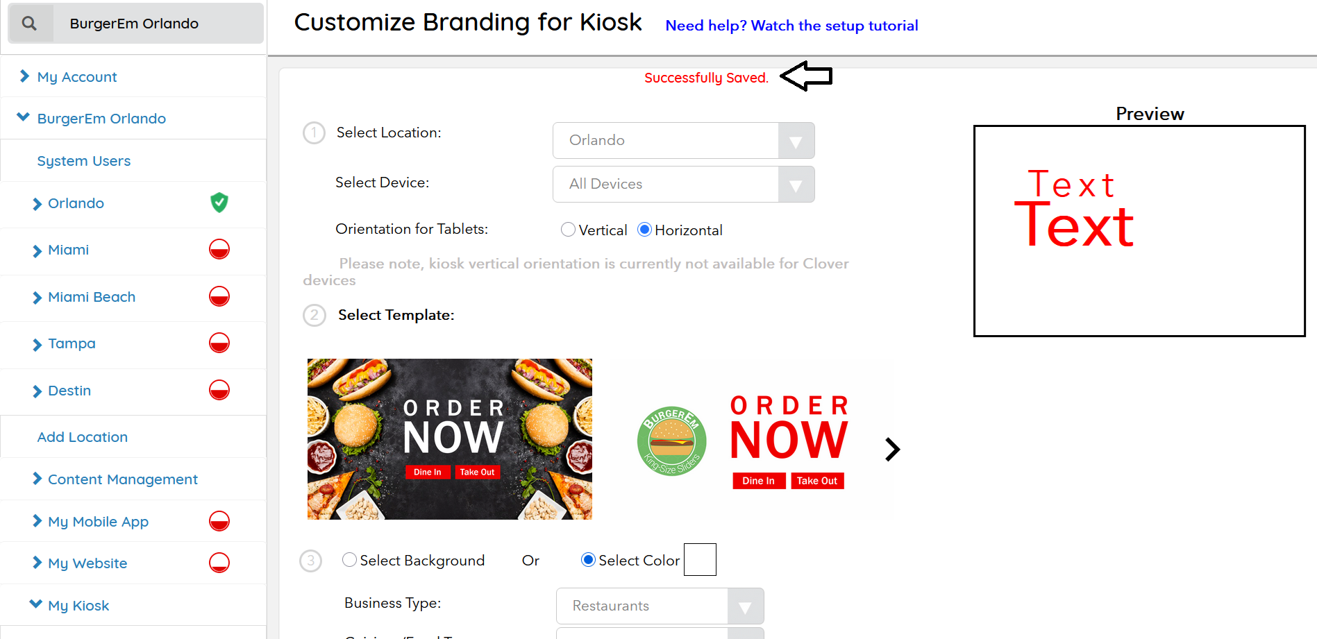Click the red status icon beside Tampa
Image resolution: width=1317 pixels, height=639 pixels.
pos(219,343)
